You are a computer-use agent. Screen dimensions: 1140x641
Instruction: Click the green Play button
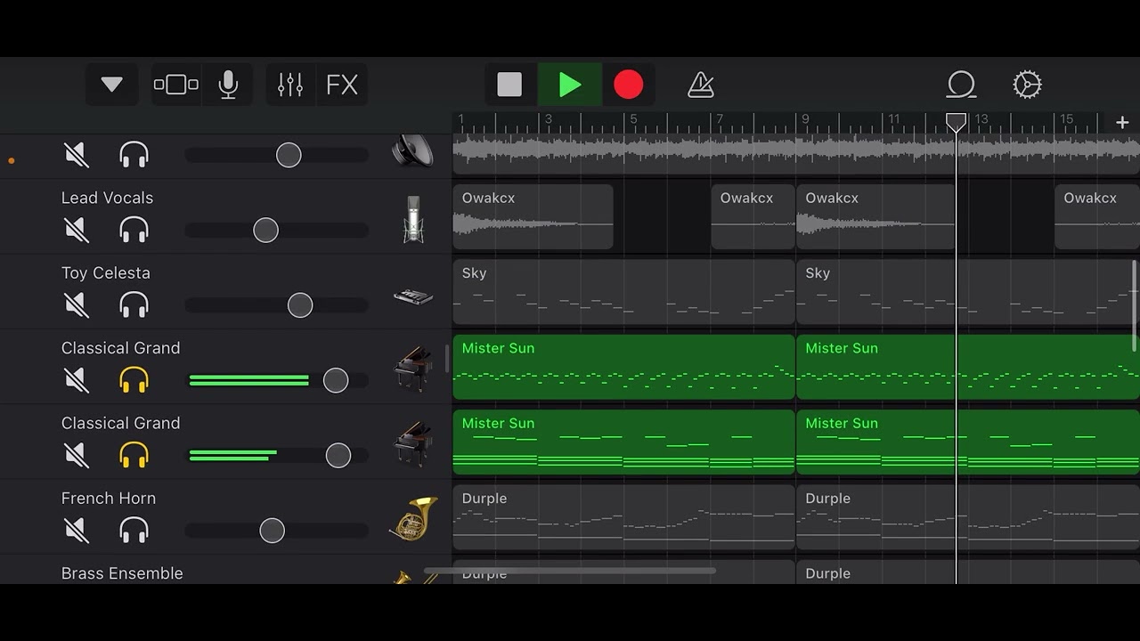coord(570,85)
